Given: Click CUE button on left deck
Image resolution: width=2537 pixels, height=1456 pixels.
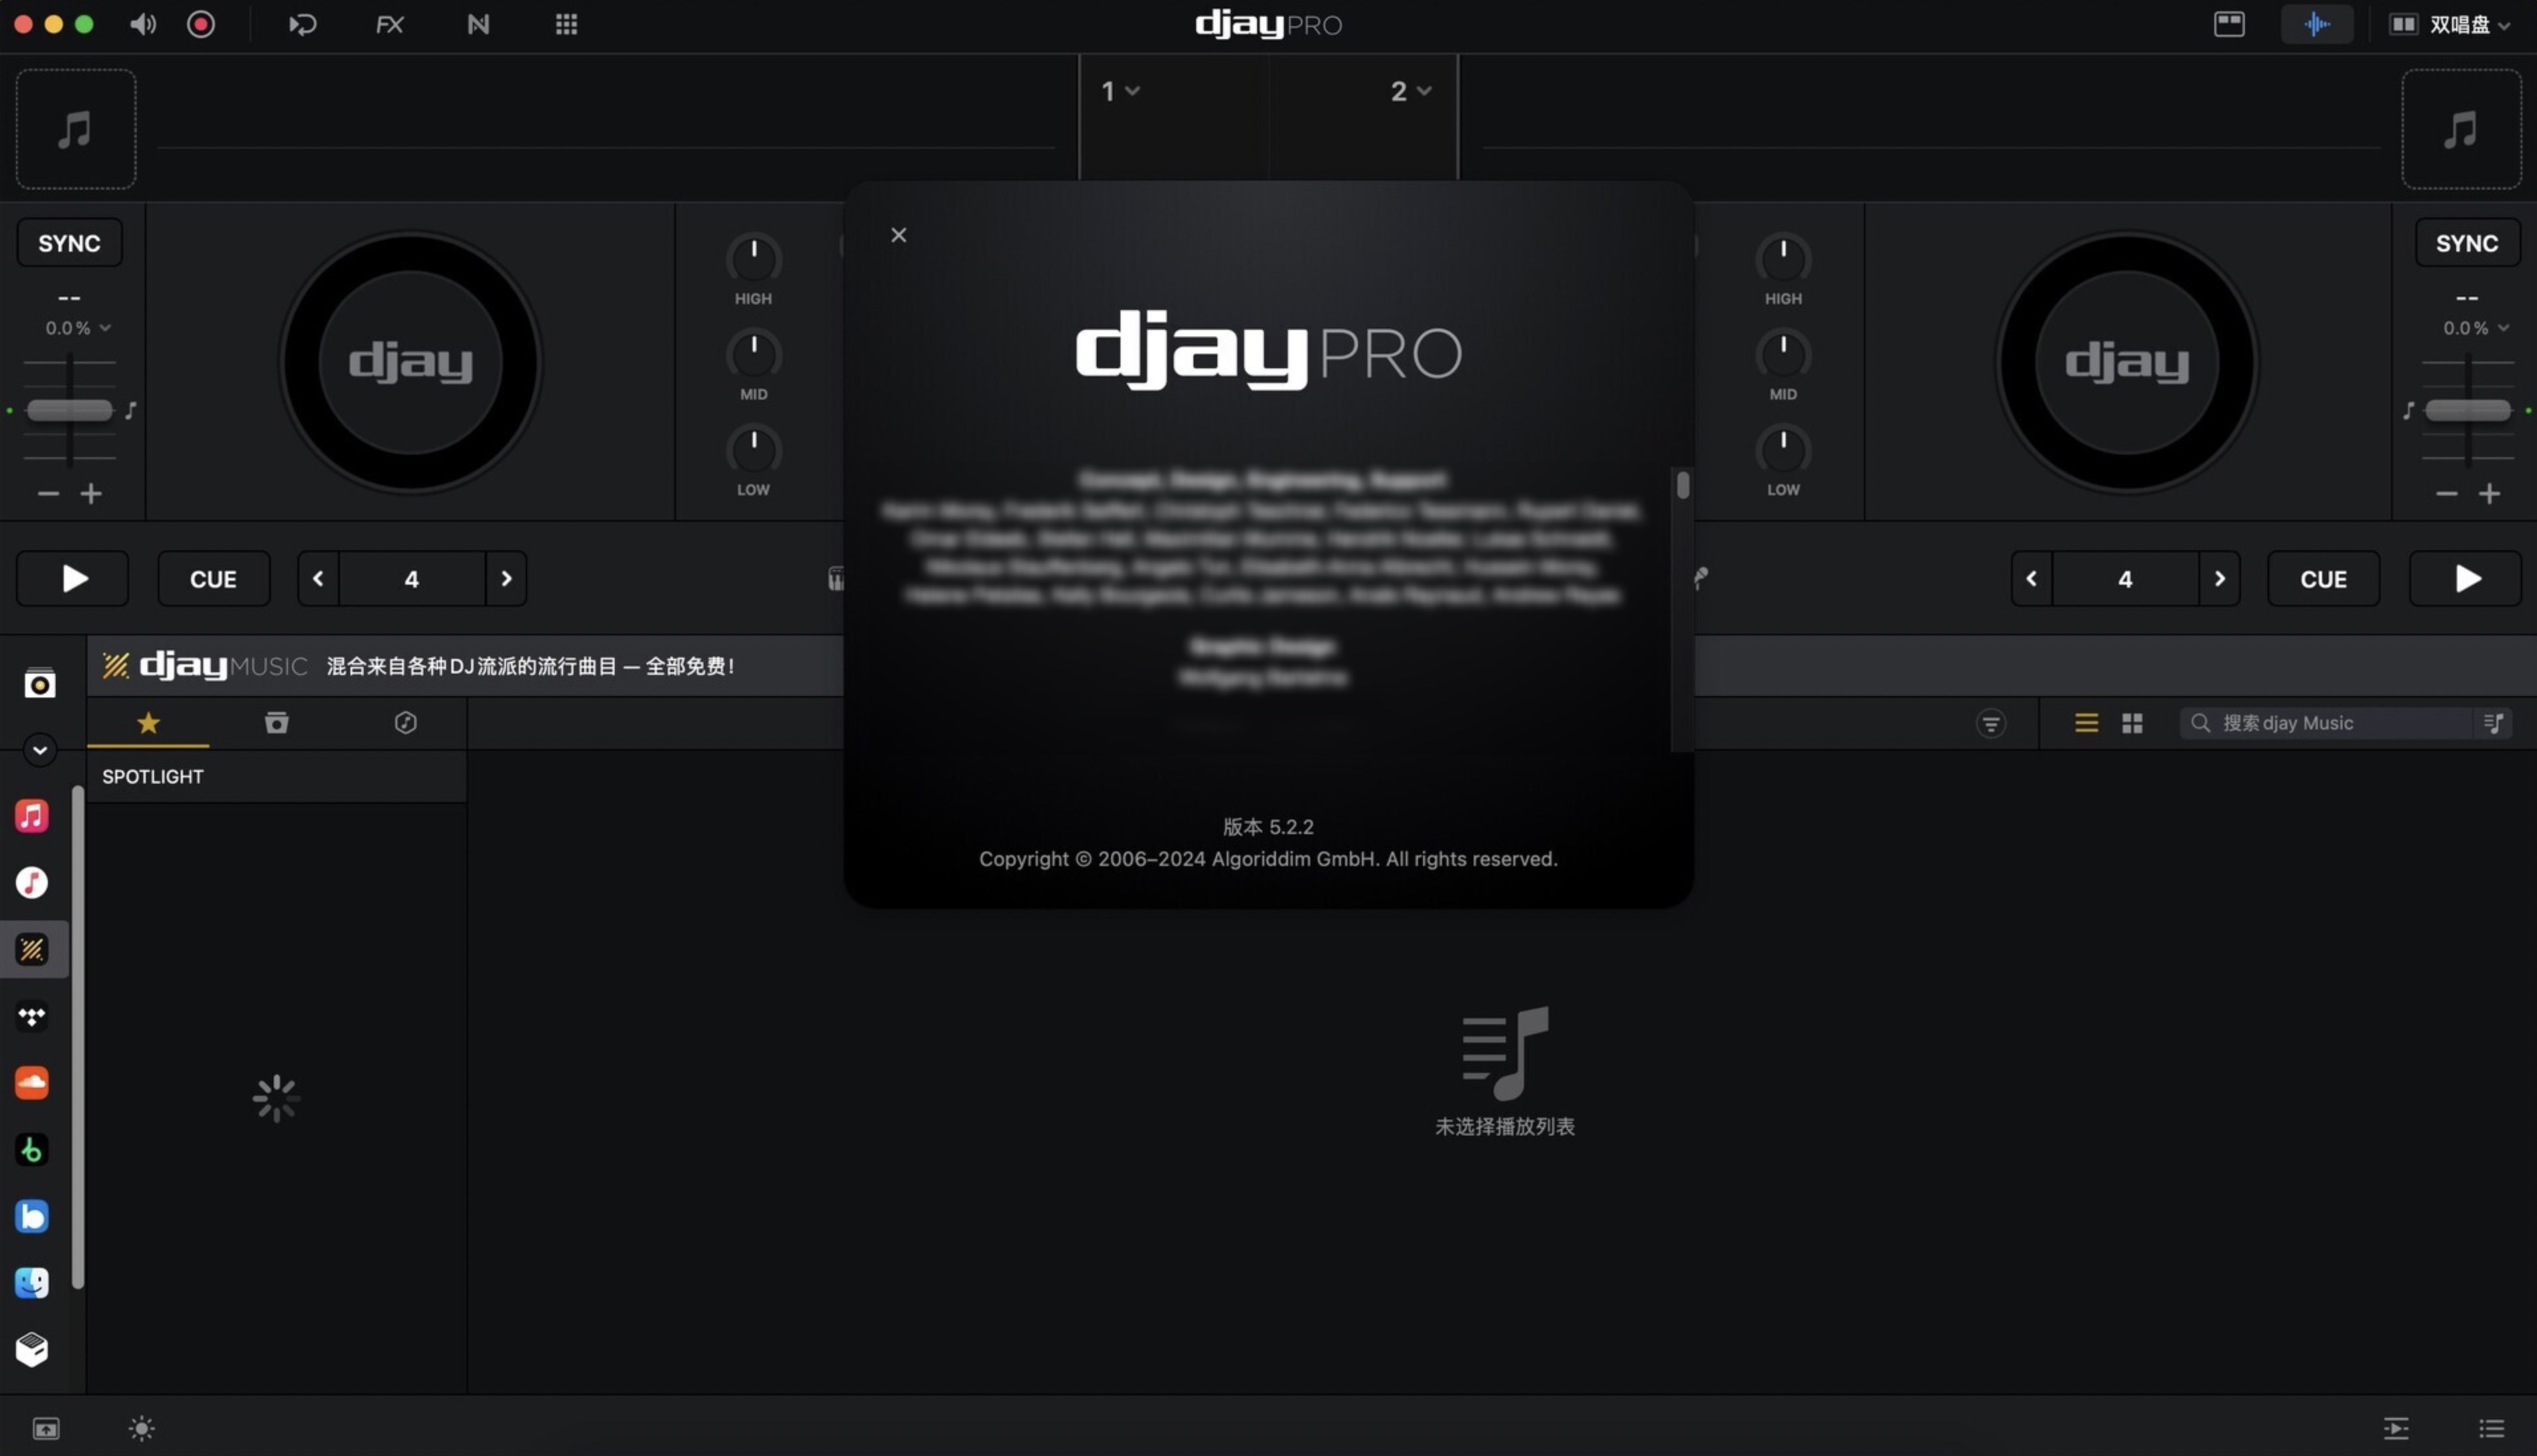Looking at the screenshot, I should 212,577.
